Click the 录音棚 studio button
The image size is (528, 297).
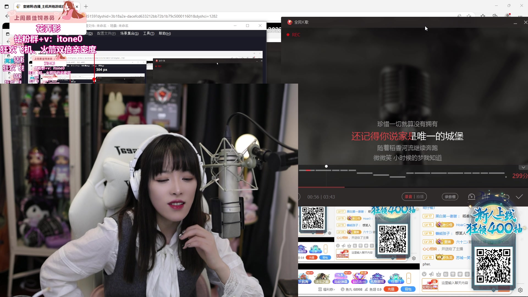pos(450,197)
